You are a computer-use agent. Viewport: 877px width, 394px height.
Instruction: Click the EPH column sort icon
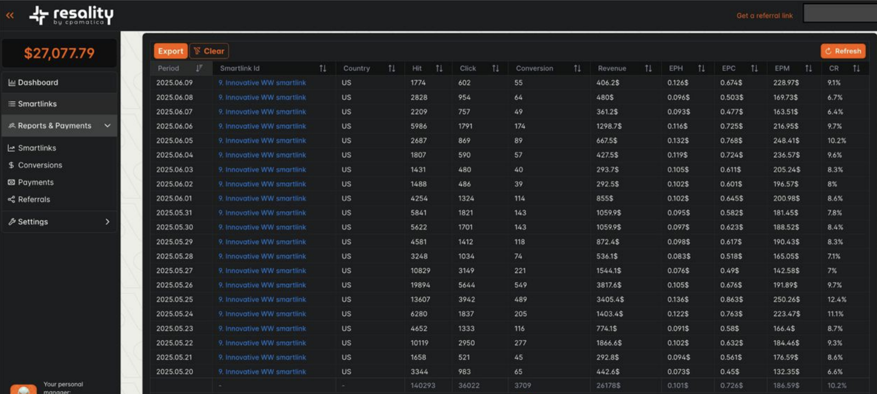(x=701, y=68)
